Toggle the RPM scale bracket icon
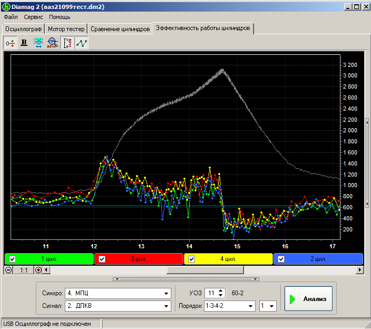The height and width of the screenshot is (329, 371). [x=67, y=43]
